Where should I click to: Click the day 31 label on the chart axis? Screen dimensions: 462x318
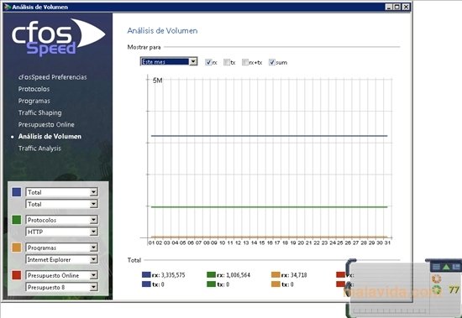coord(387,243)
